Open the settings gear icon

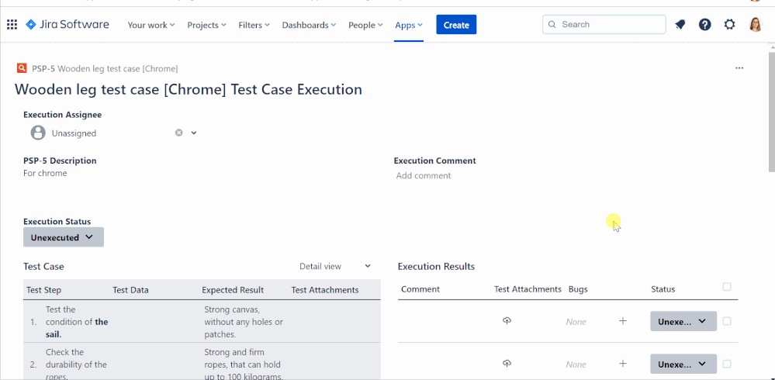click(729, 25)
